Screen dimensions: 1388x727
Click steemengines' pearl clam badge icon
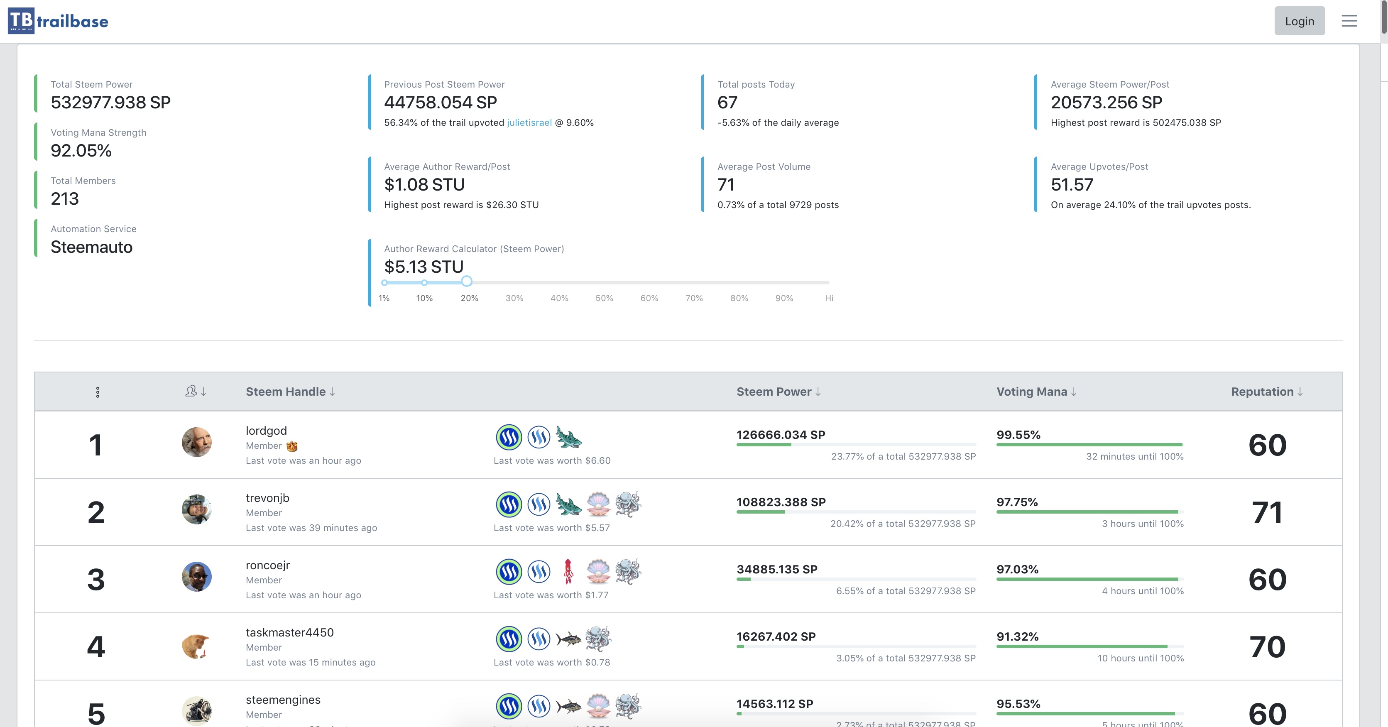(598, 706)
